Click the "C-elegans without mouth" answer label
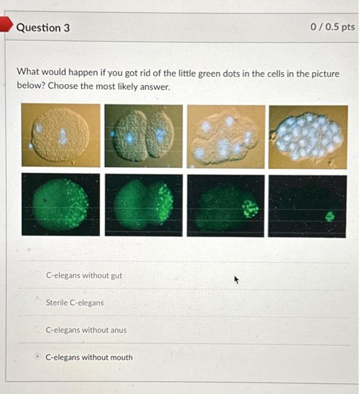Image resolution: width=359 pixels, height=394 pixels. tap(89, 357)
